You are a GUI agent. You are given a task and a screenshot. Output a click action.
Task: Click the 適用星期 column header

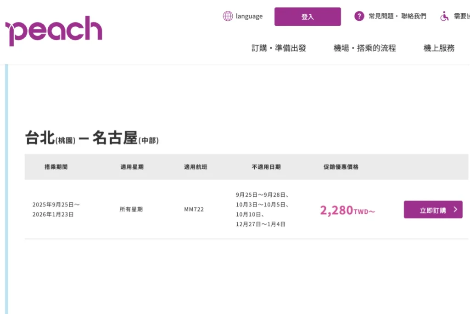[x=132, y=167]
